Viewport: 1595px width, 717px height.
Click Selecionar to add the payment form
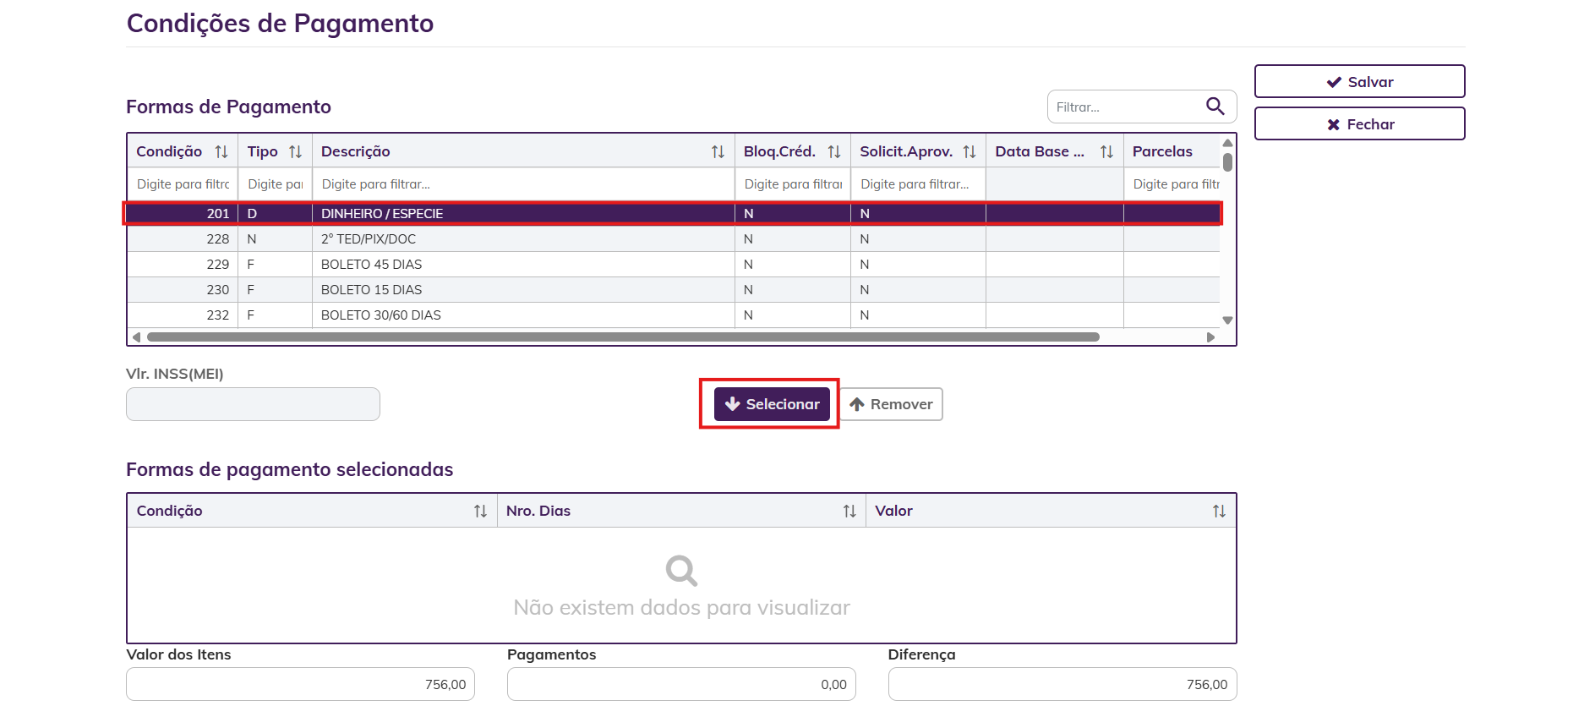click(772, 404)
